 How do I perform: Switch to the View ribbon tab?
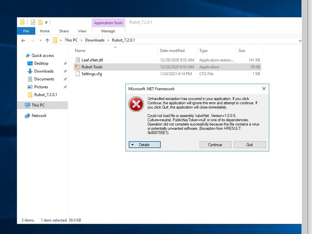tap(82, 31)
